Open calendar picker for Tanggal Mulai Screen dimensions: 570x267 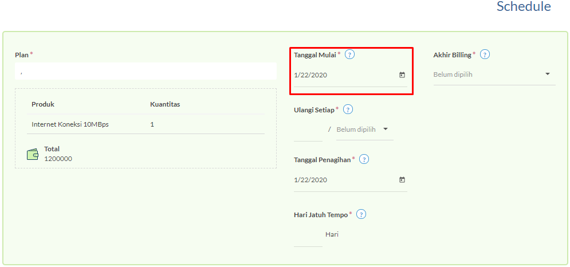(402, 75)
